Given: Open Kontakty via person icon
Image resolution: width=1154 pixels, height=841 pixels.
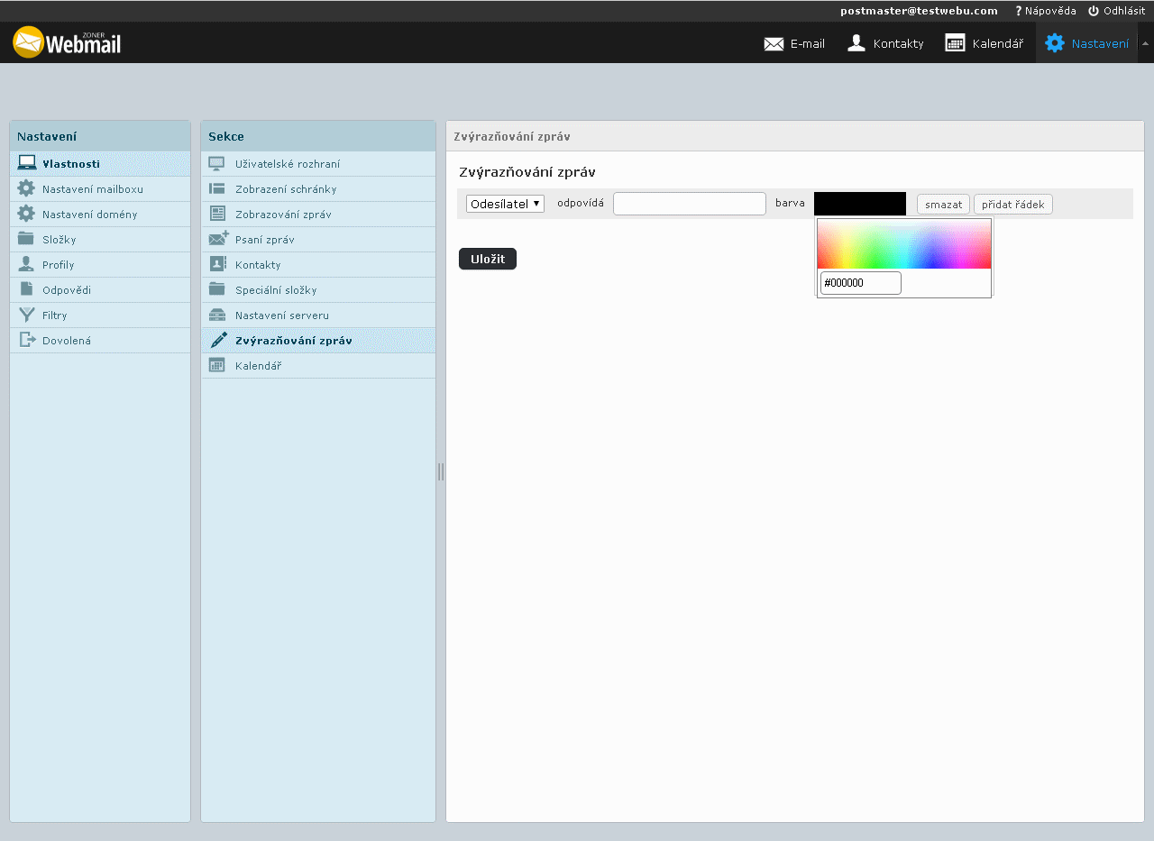Looking at the screenshot, I should point(856,43).
